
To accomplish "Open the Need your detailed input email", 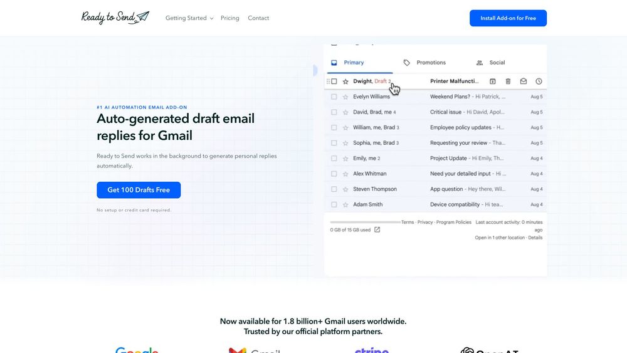I will 436,174.
